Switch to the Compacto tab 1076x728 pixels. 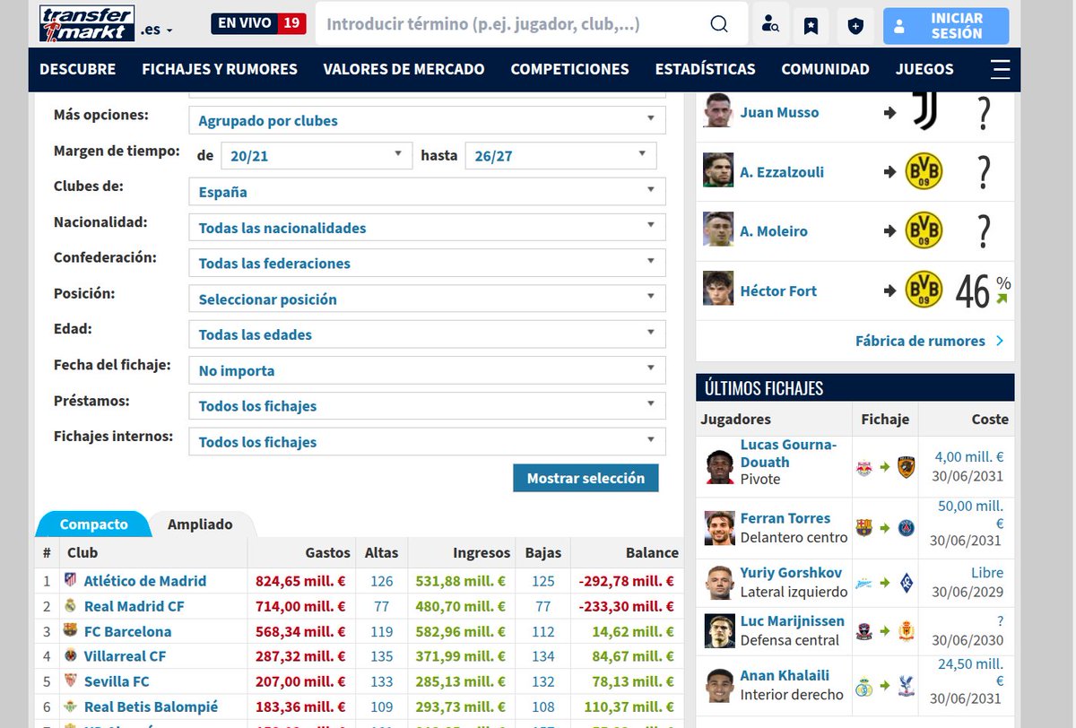pyautogui.click(x=93, y=524)
